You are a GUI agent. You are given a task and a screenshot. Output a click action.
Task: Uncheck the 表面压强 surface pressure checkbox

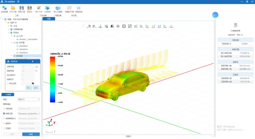tap(4, 113)
